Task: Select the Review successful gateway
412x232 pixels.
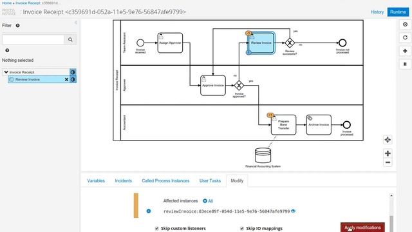Action: point(290,43)
